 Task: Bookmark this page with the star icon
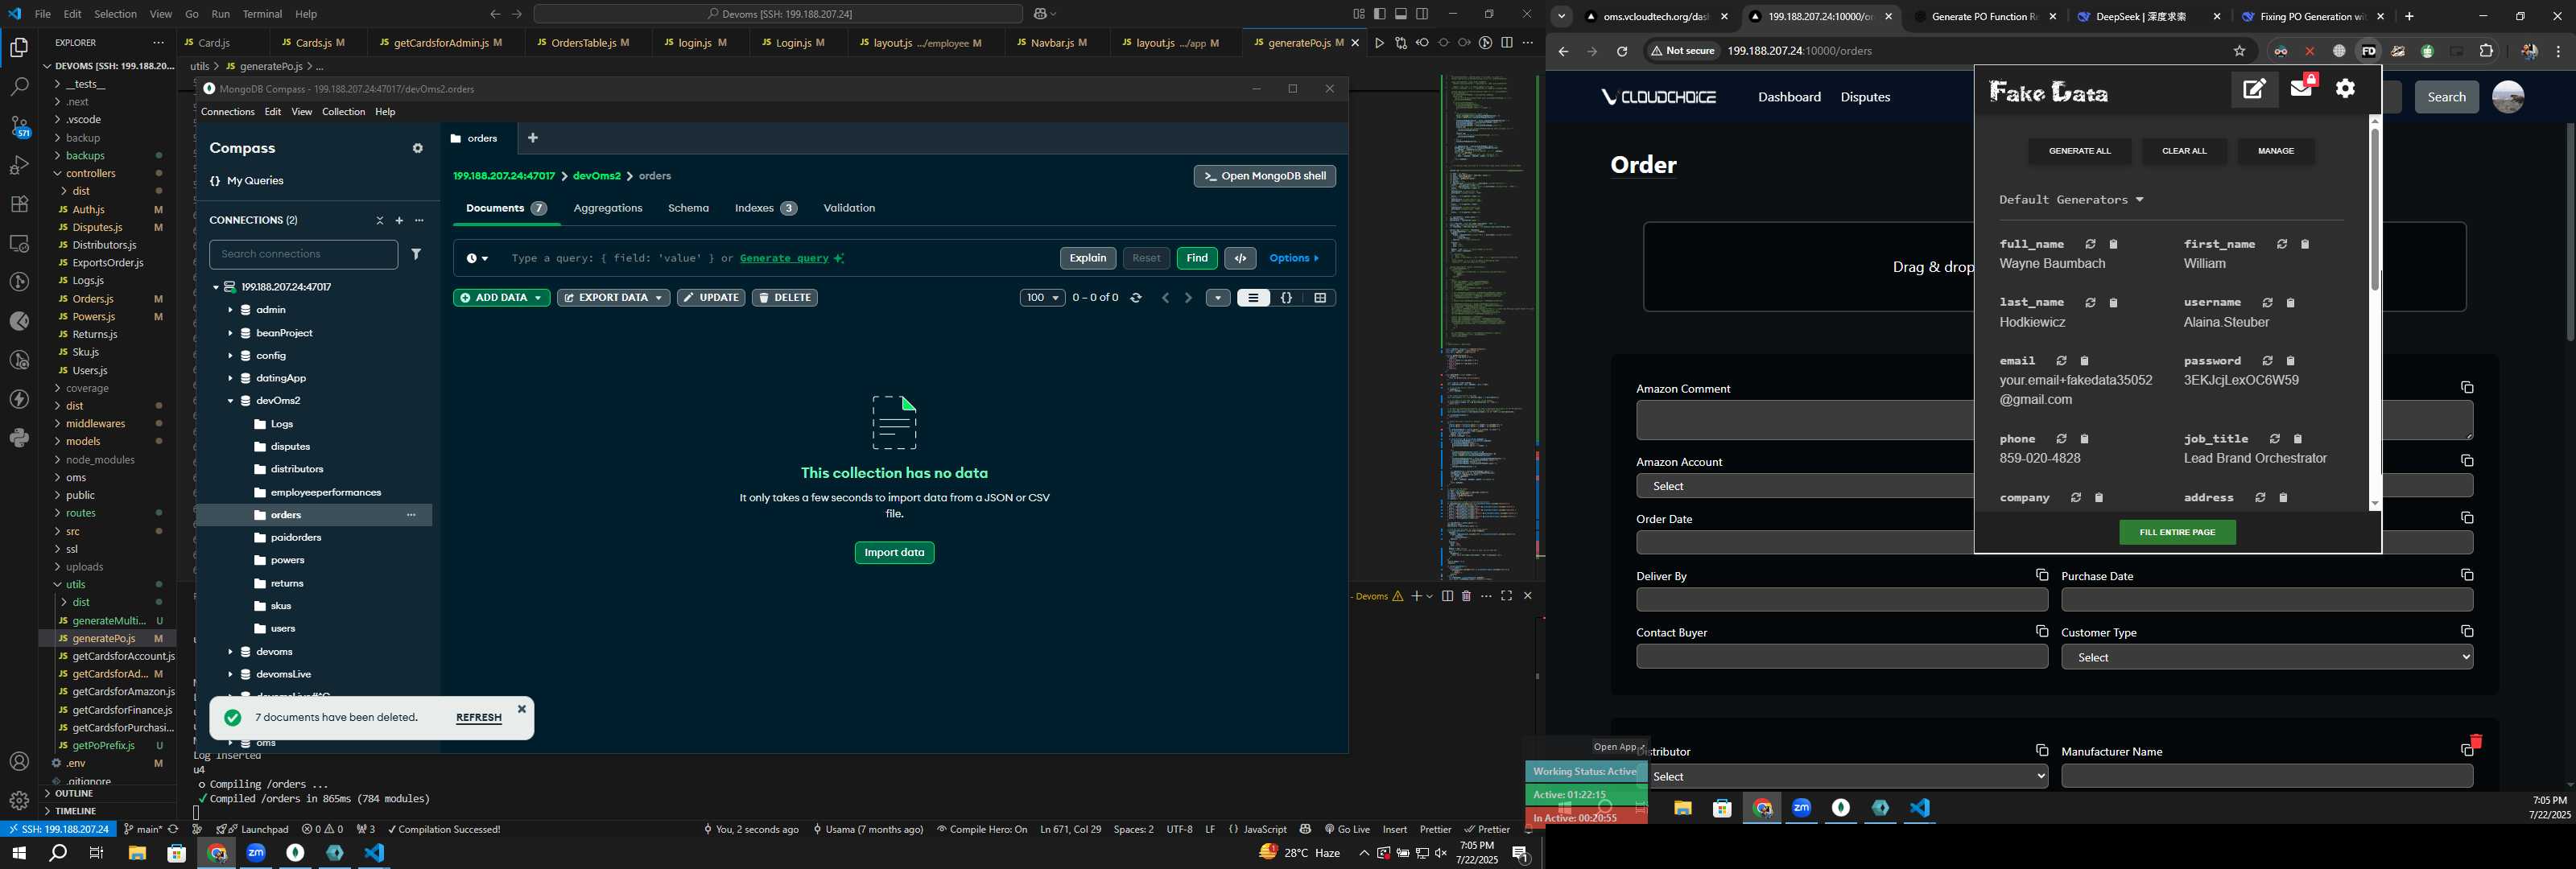2239,51
